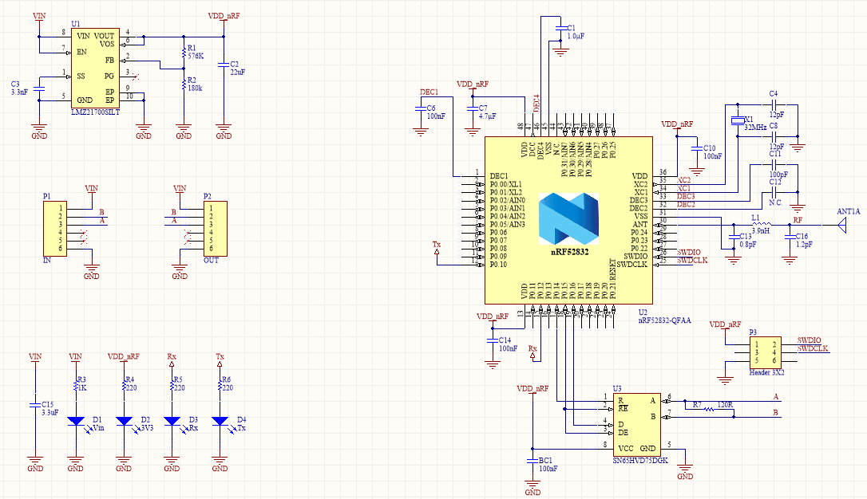Click resistor R2 180k symbol
This screenshot has height=499, width=867.
pyautogui.click(x=184, y=84)
